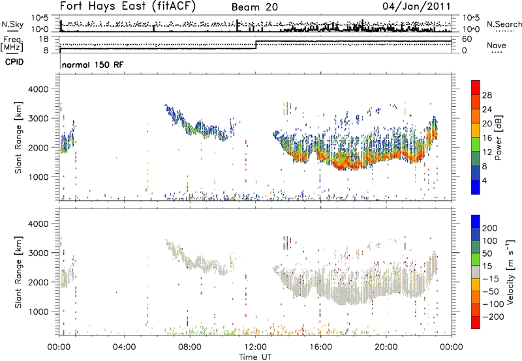Click the 50 label on velocity colorbar
The height and width of the screenshot is (361, 522).
487,253
